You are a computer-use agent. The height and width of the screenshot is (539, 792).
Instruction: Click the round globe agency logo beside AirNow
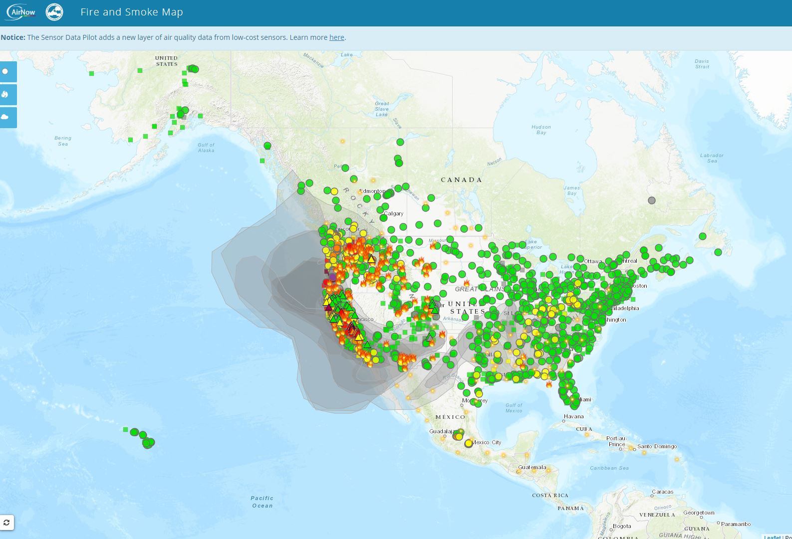pos(54,12)
